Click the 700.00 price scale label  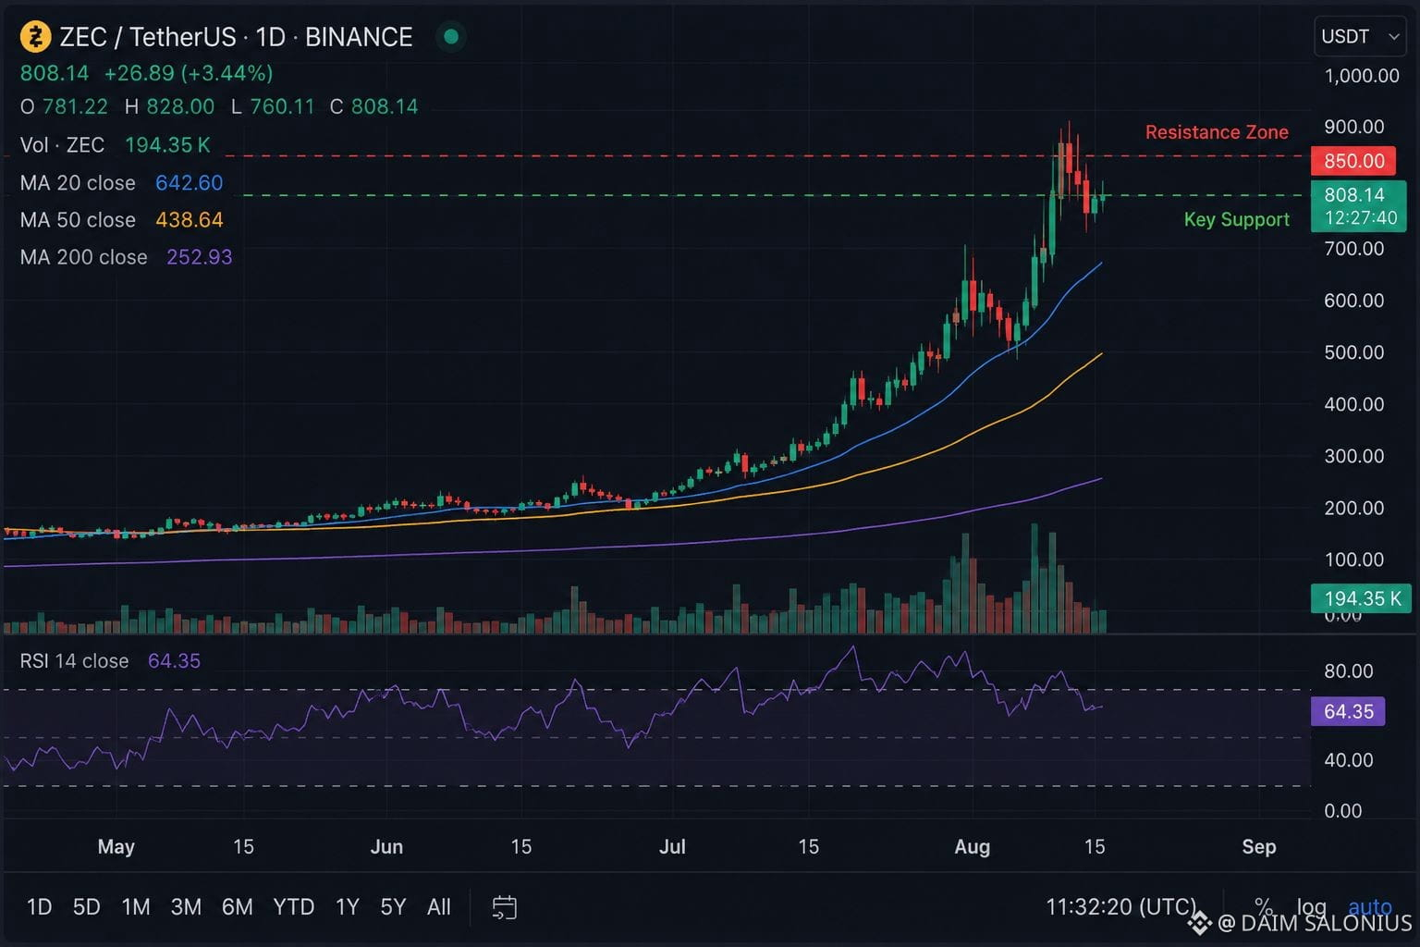[x=1354, y=249]
